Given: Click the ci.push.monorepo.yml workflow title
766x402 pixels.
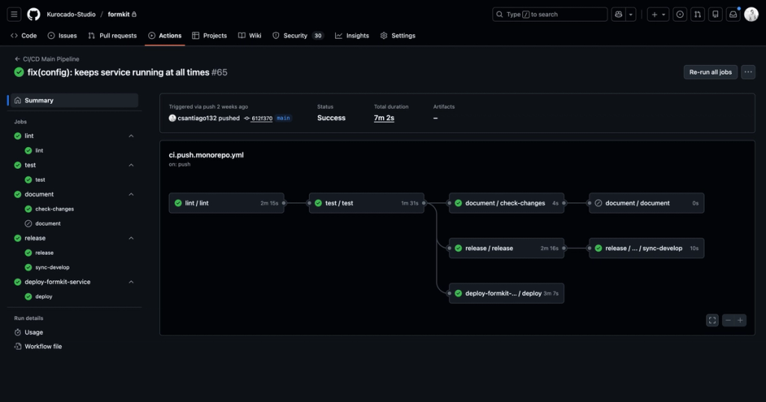Looking at the screenshot, I should 206,155.
